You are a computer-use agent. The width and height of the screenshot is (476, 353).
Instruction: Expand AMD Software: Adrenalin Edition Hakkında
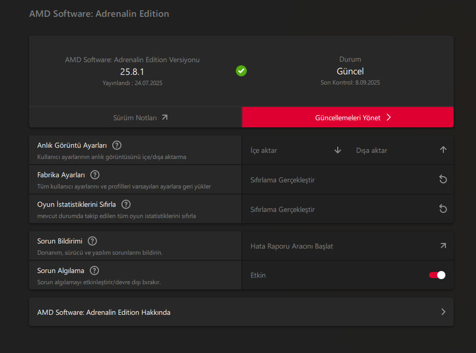click(x=241, y=312)
